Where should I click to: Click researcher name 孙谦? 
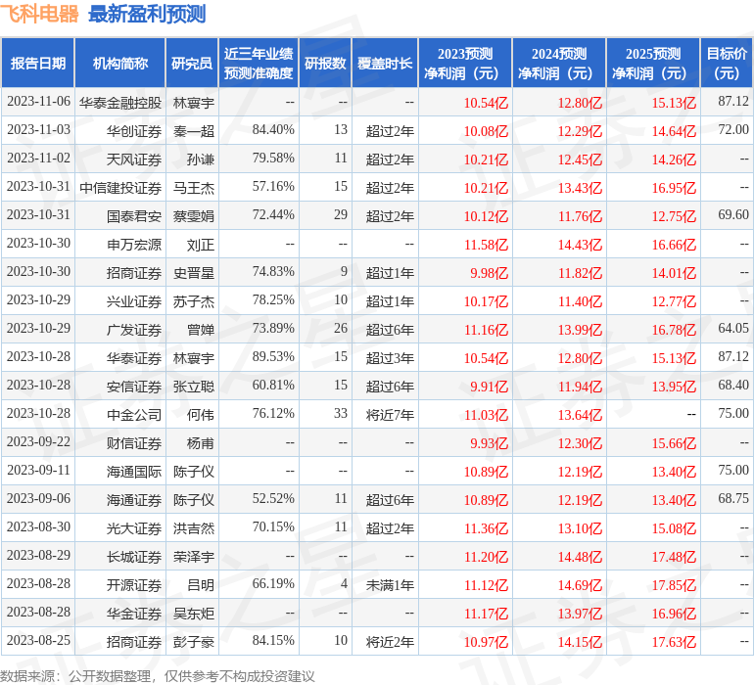click(x=201, y=160)
